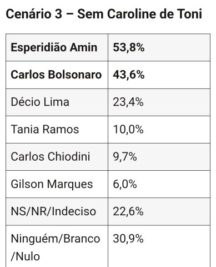The image size is (216, 267).
Task: Select the Décio Lima table cell
Action: 57,102
